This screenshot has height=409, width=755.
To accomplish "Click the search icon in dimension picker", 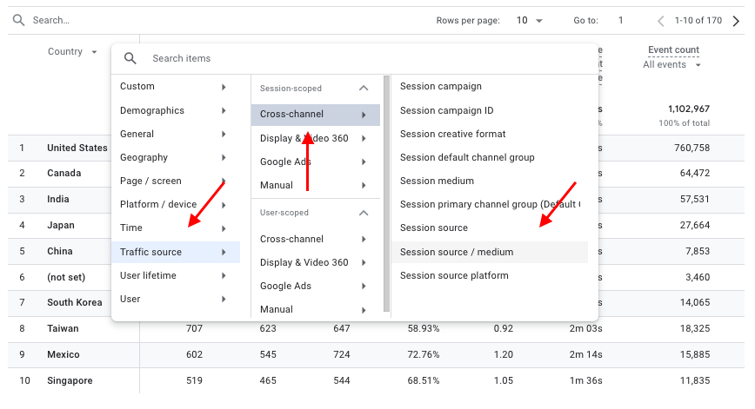I will (130, 58).
